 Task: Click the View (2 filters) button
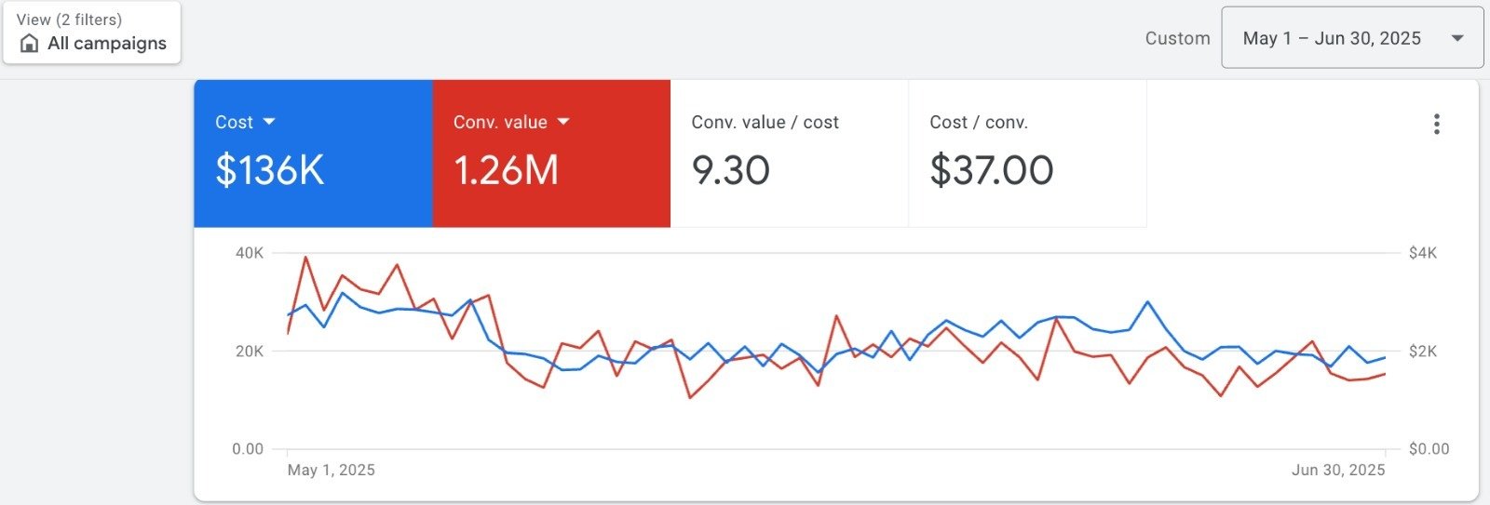click(x=91, y=33)
